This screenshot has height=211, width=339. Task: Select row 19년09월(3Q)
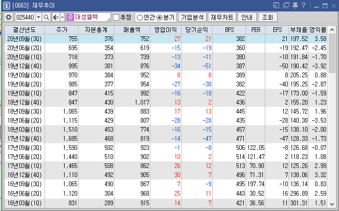coord(166,75)
